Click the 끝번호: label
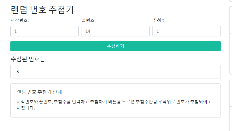Viewport: 232px width, 131px height. [88, 21]
